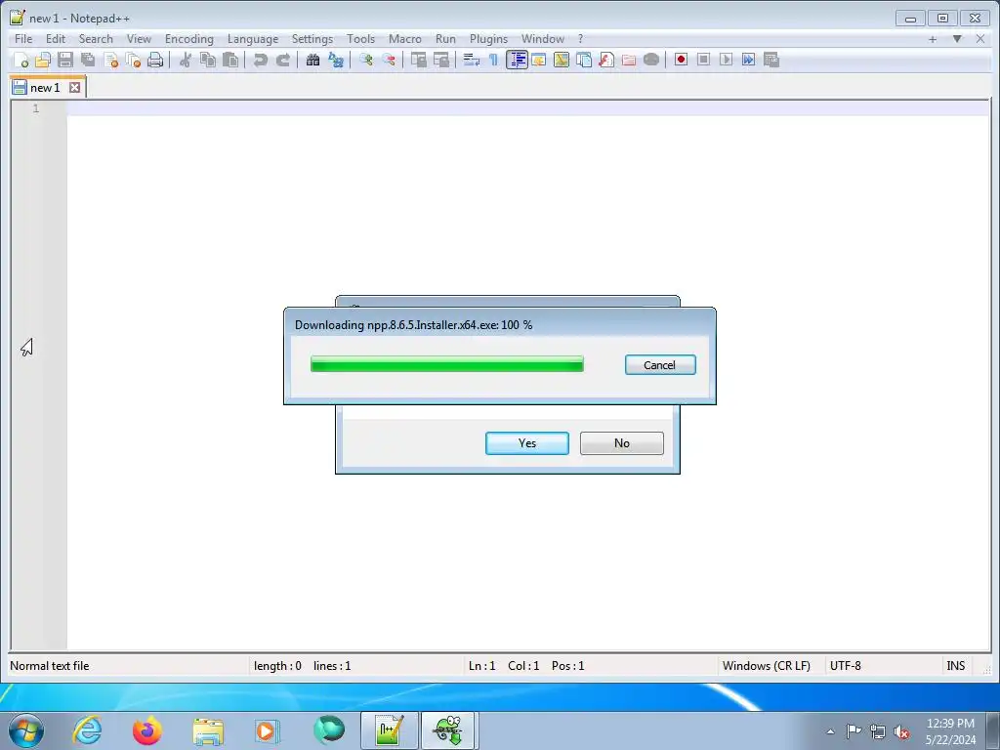Toggle synchronized vertical scrolling icon
Viewport: 1000px width, 750px height.
point(419,60)
